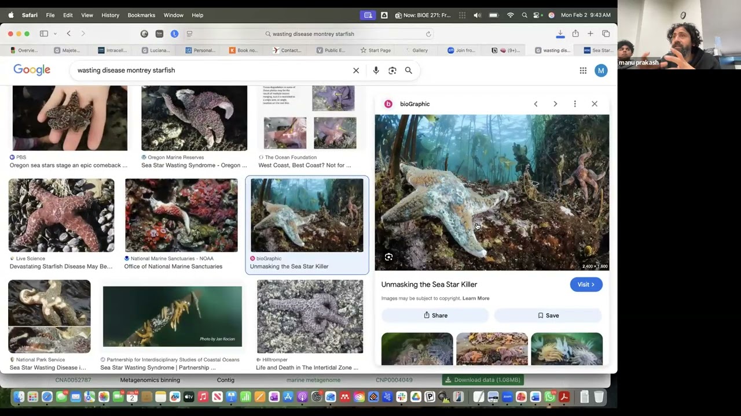
Task: Open the Hilltromper intertidal thumbnail
Action: coord(310,317)
